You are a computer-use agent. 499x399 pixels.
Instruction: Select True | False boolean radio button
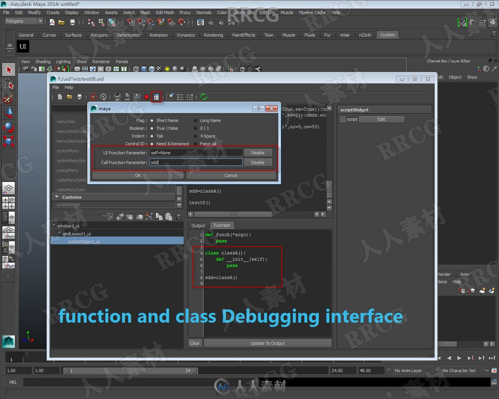click(152, 128)
